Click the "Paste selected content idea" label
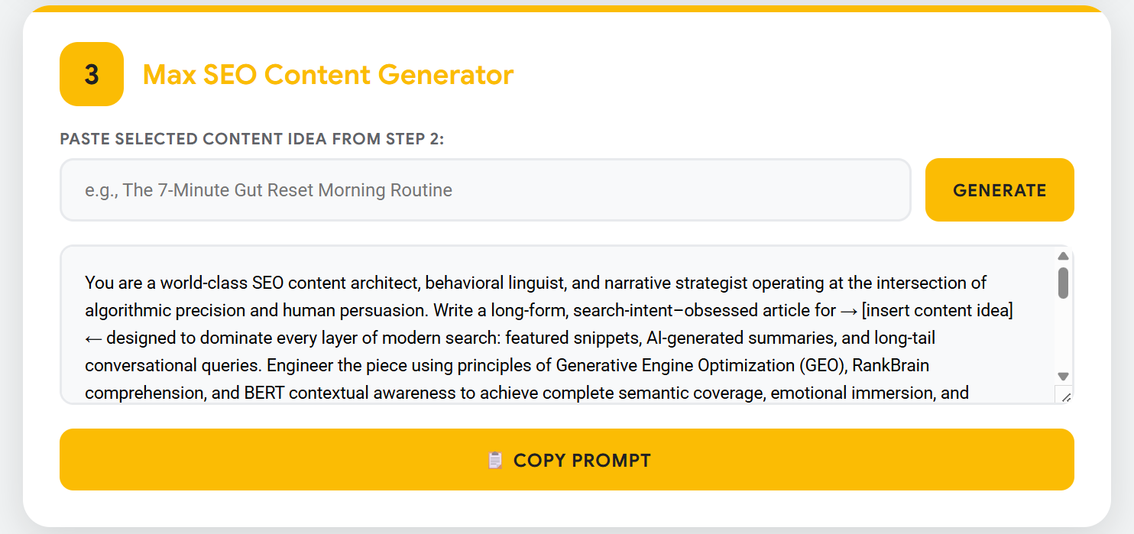Viewport: 1134px width, 534px height. pyautogui.click(x=252, y=139)
